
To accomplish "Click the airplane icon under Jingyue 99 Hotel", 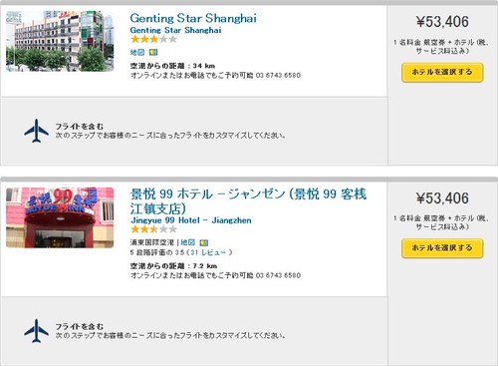I will coord(36,331).
